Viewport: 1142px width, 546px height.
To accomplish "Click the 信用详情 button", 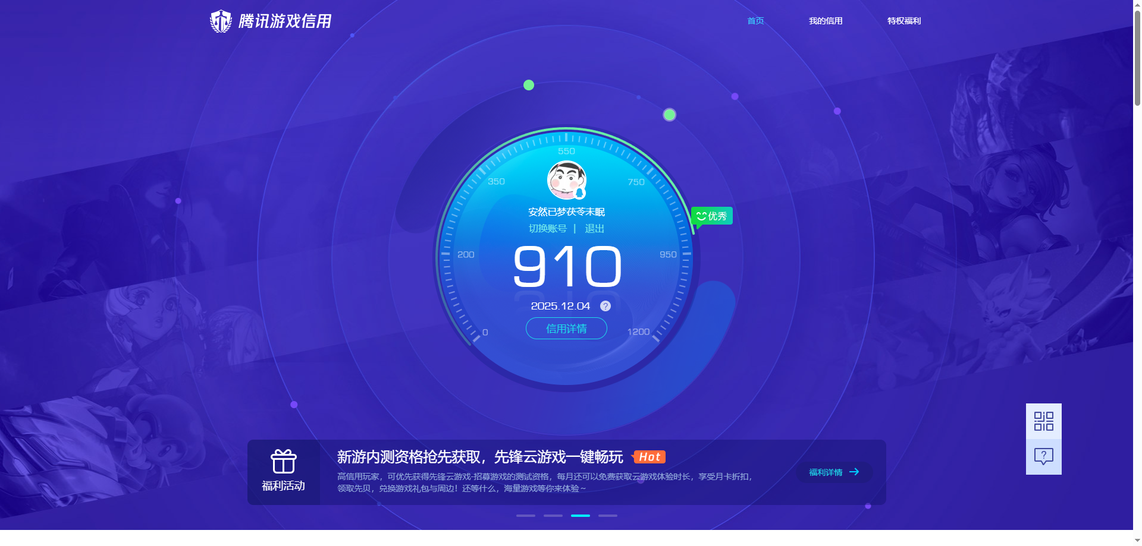I will coord(566,328).
